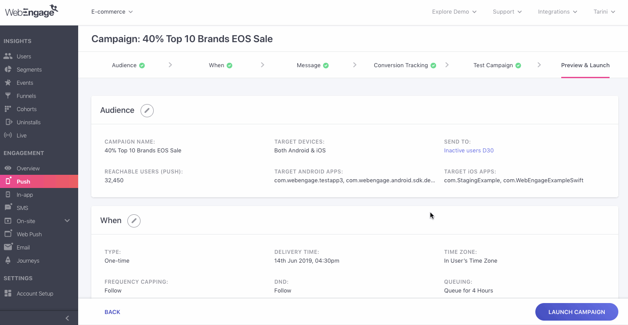Click the WebEngage logo
Viewport: 628px width, 325px height.
[32, 11]
